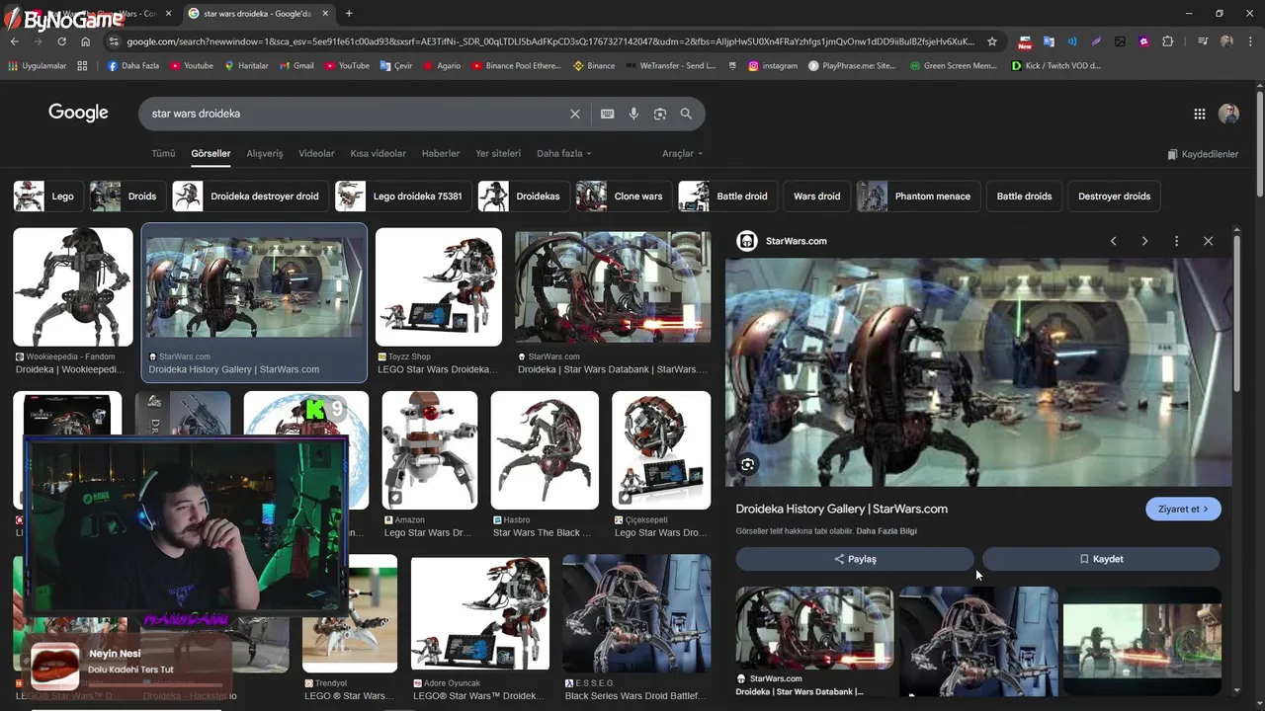The width and height of the screenshot is (1265, 711).
Task: Click the Ziyaret et visit button
Action: pos(1183,509)
